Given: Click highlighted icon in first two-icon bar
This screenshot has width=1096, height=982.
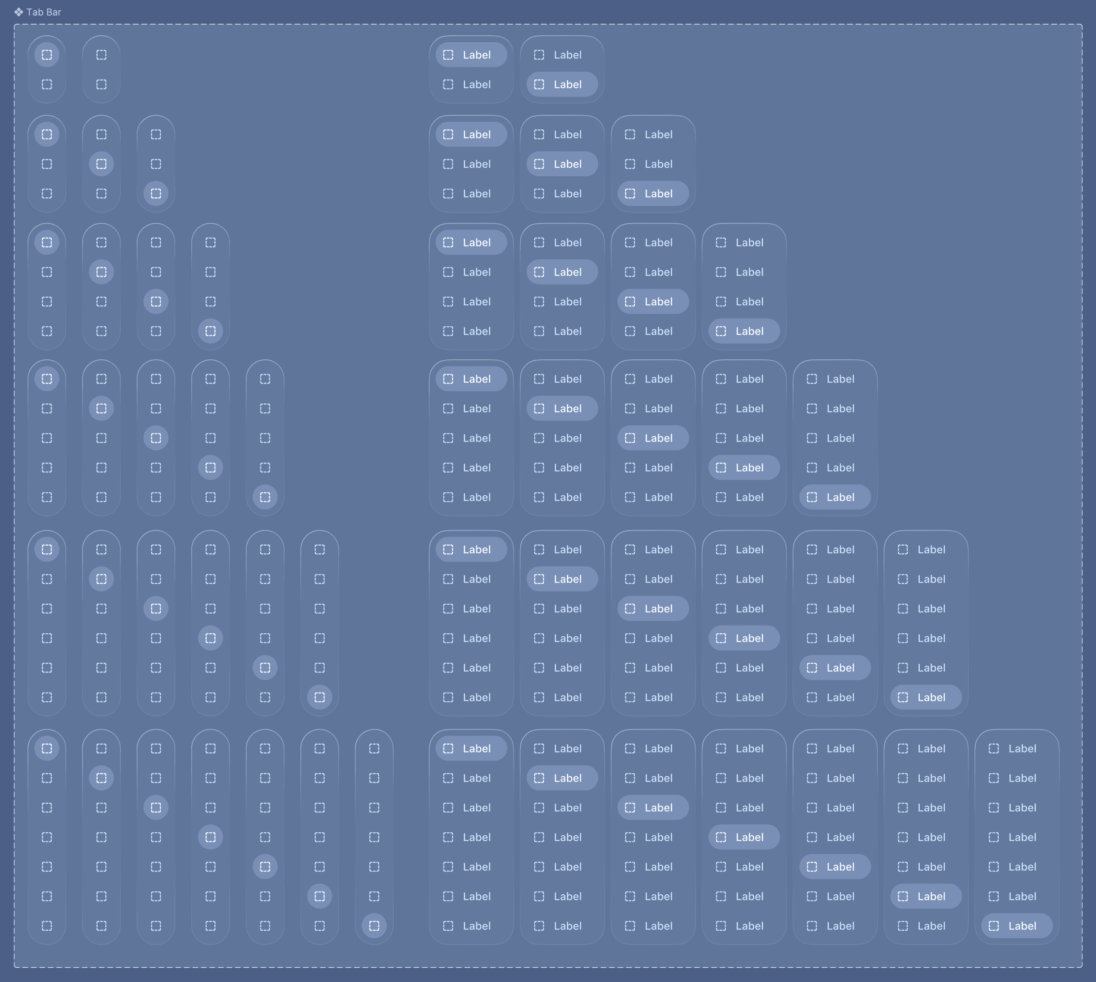Looking at the screenshot, I should pyautogui.click(x=47, y=55).
